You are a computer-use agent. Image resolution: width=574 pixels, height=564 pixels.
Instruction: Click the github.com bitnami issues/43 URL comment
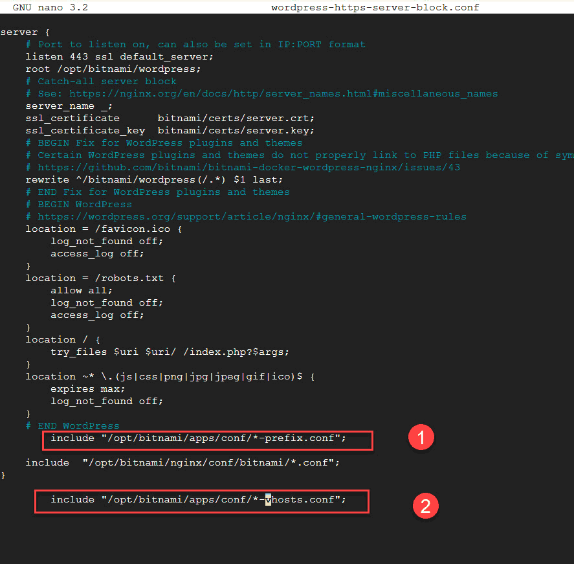(243, 167)
